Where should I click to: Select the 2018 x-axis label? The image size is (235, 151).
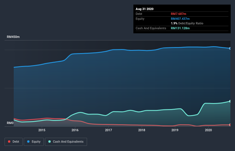tap(142, 130)
